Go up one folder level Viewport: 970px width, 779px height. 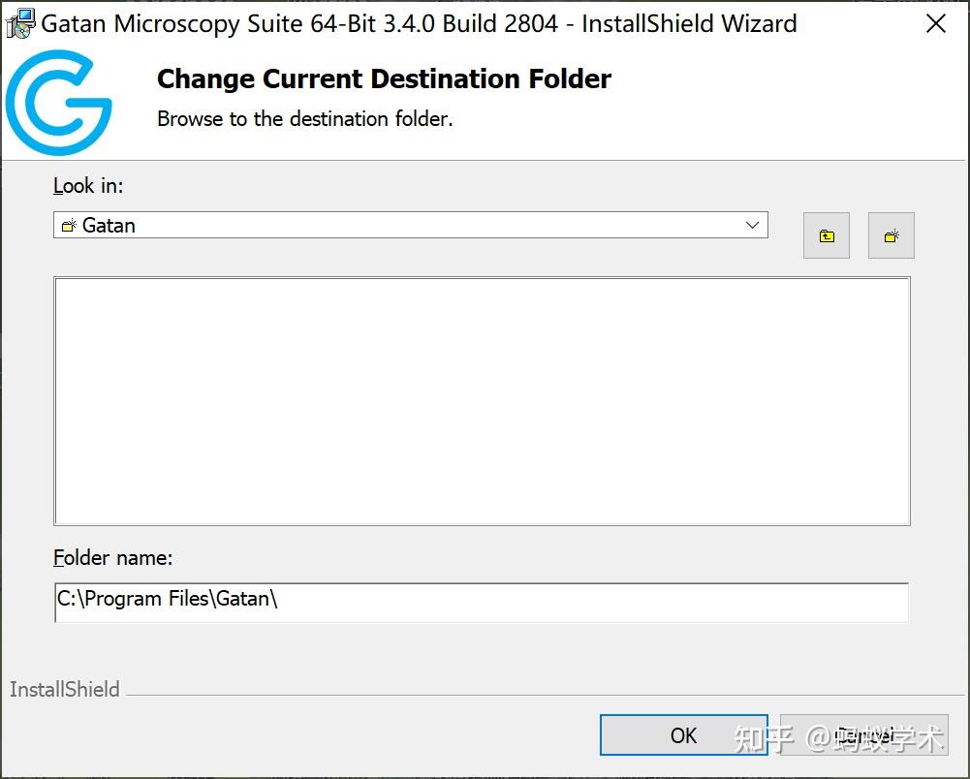click(826, 235)
